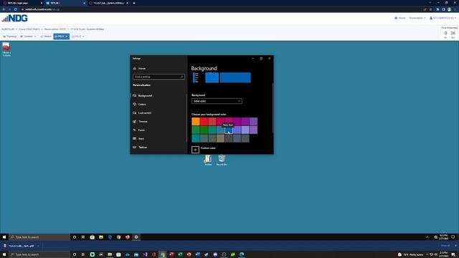Open a new browser tab
The width and height of the screenshot is (459, 258).
point(134,3)
